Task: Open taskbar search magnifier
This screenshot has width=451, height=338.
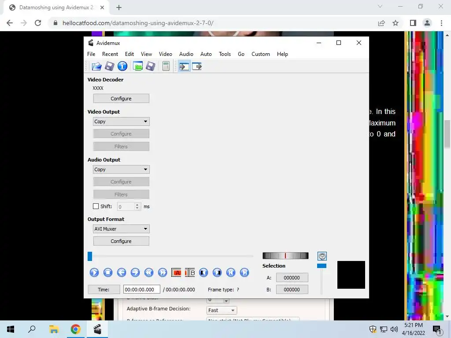Action: click(32, 329)
